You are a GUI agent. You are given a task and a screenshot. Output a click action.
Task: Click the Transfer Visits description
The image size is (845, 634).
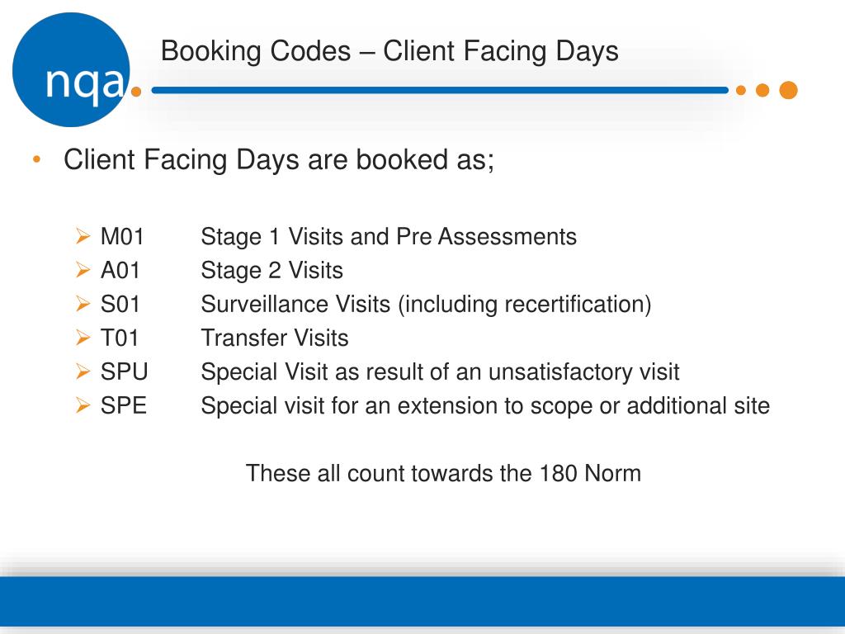275,338
